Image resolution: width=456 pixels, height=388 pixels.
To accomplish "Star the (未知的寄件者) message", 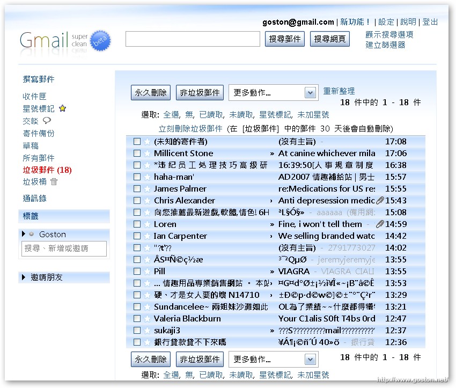I will pyautogui.click(x=147, y=142).
